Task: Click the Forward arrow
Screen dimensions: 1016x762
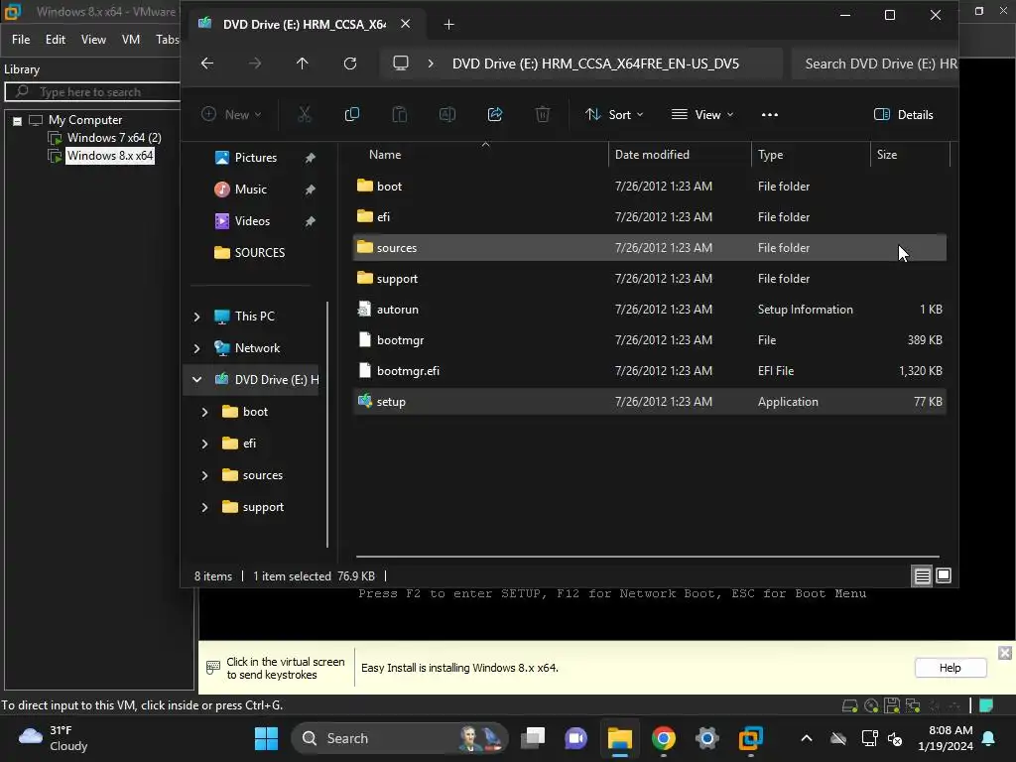Action: (x=255, y=63)
